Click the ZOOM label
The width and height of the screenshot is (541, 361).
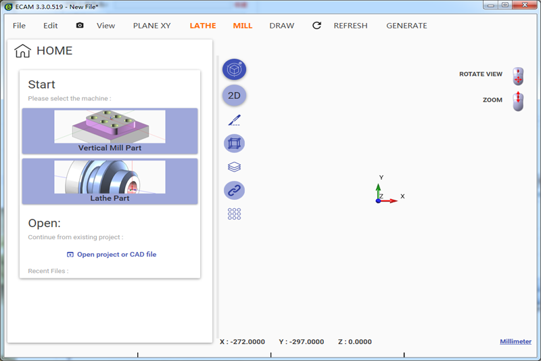492,100
